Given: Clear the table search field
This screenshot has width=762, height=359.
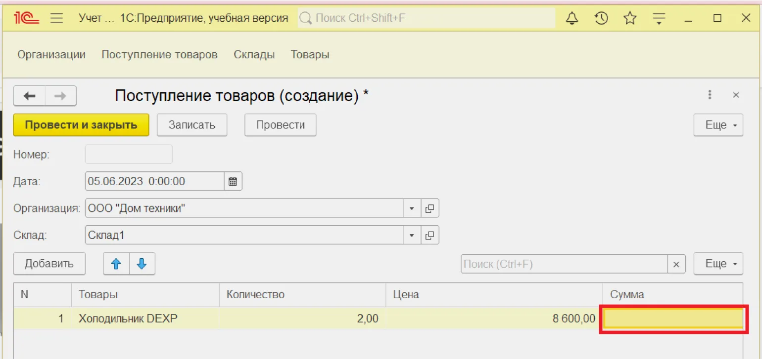Looking at the screenshot, I should point(676,264).
